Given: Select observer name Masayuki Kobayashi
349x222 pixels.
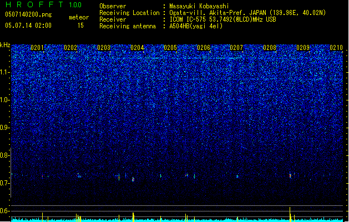Looking at the screenshot, I should tap(199, 6).
